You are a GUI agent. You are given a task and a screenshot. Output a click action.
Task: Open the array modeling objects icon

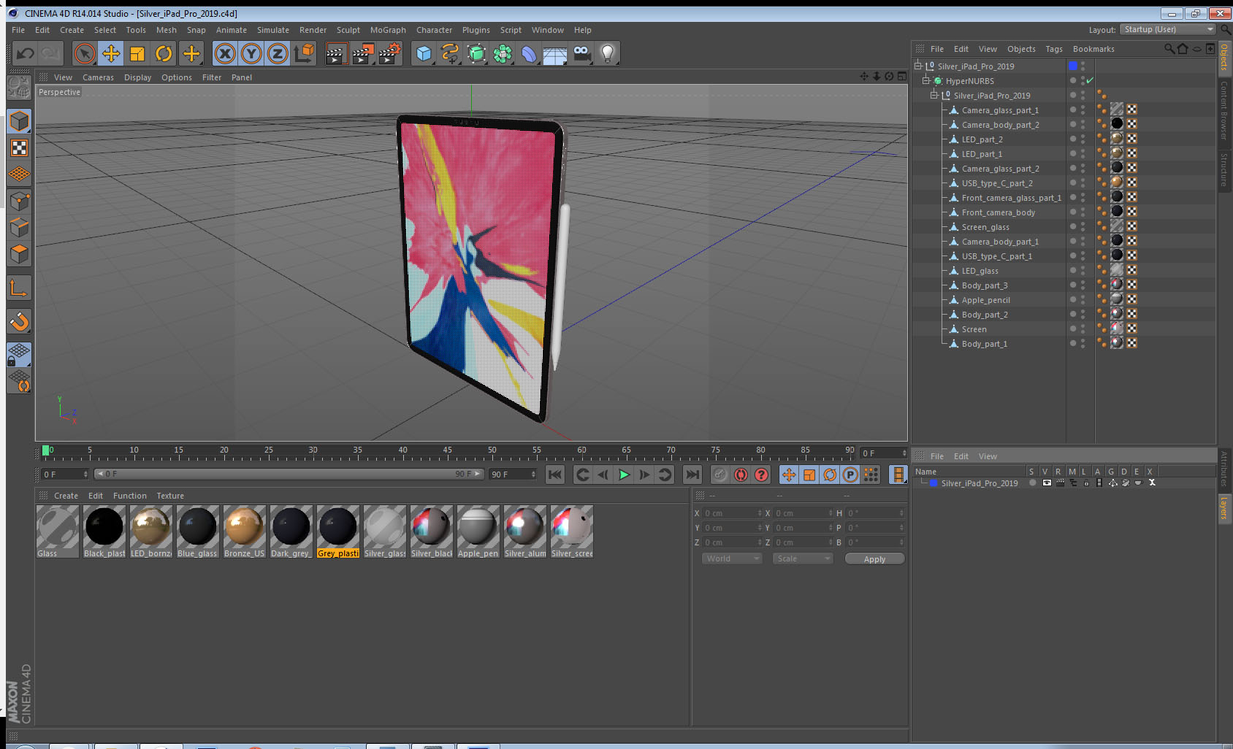pyautogui.click(x=503, y=53)
